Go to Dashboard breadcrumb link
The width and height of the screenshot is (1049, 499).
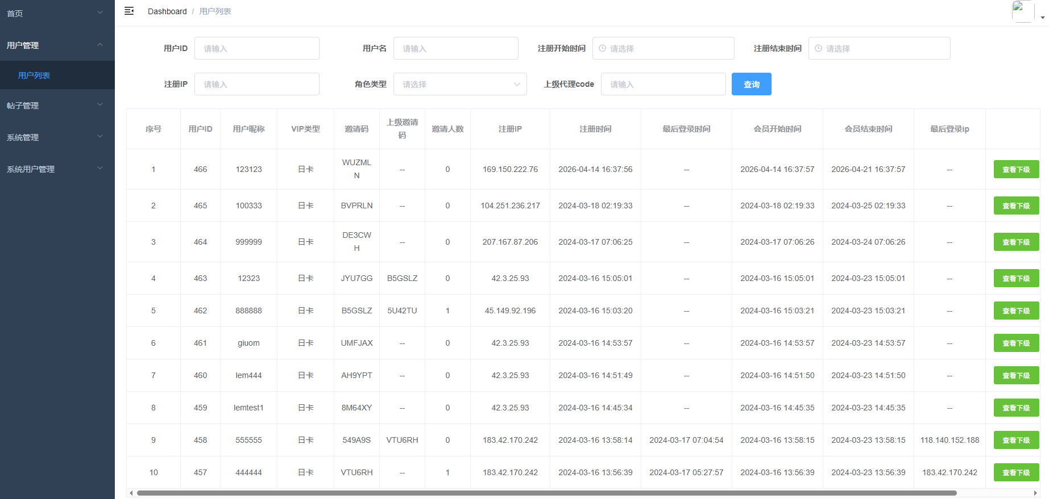[x=167, y=11]
